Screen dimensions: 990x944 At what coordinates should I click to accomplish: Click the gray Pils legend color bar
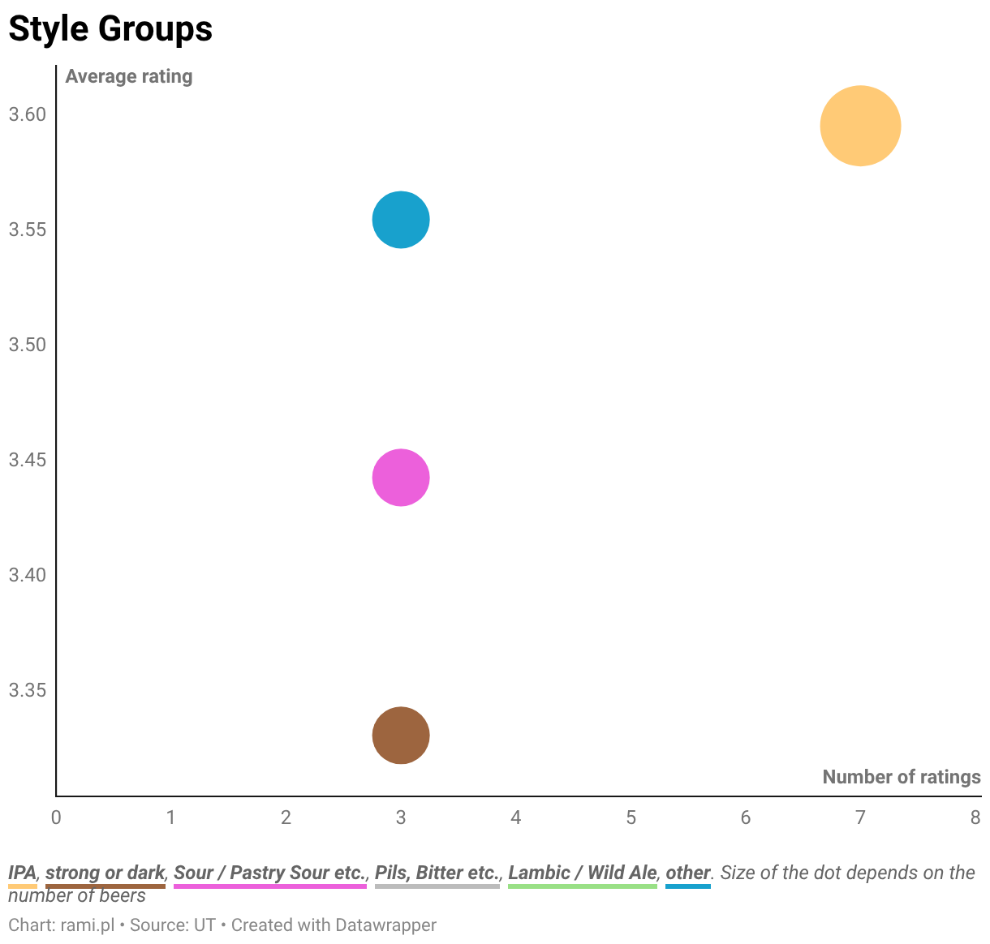tap(437, 886)
